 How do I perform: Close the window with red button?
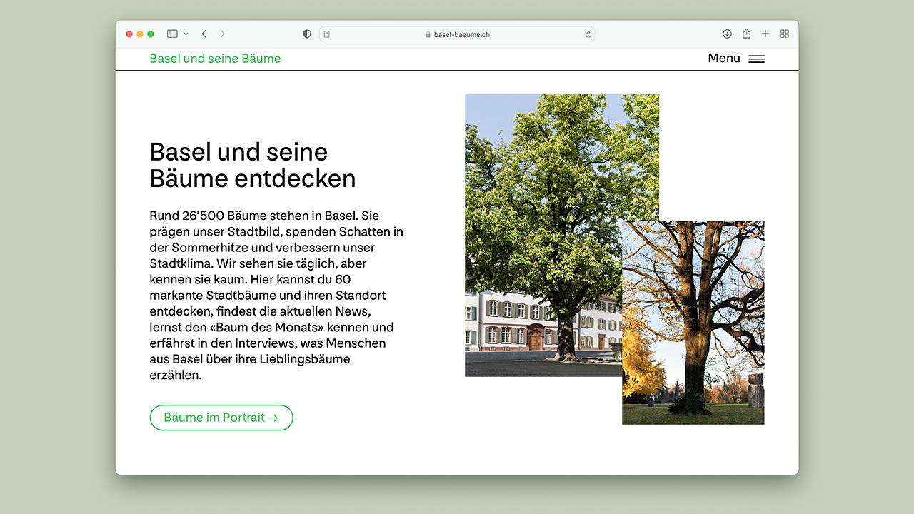point(129,34)
